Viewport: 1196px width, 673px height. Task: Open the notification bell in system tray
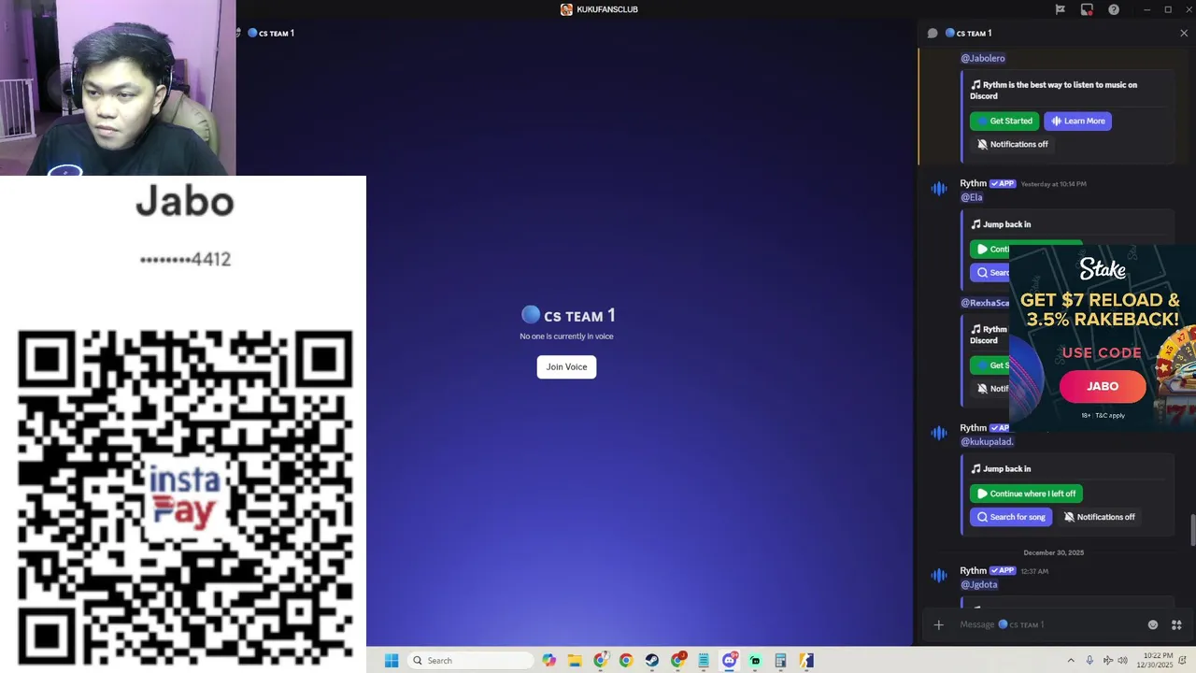(1183, 661)
